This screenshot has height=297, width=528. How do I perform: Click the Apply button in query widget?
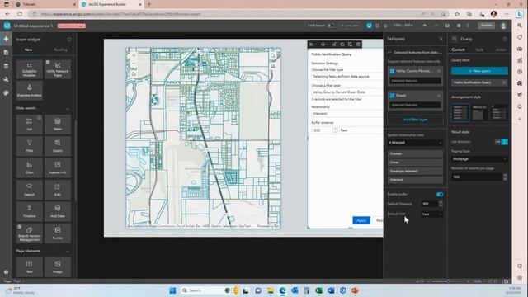[361, 220]
